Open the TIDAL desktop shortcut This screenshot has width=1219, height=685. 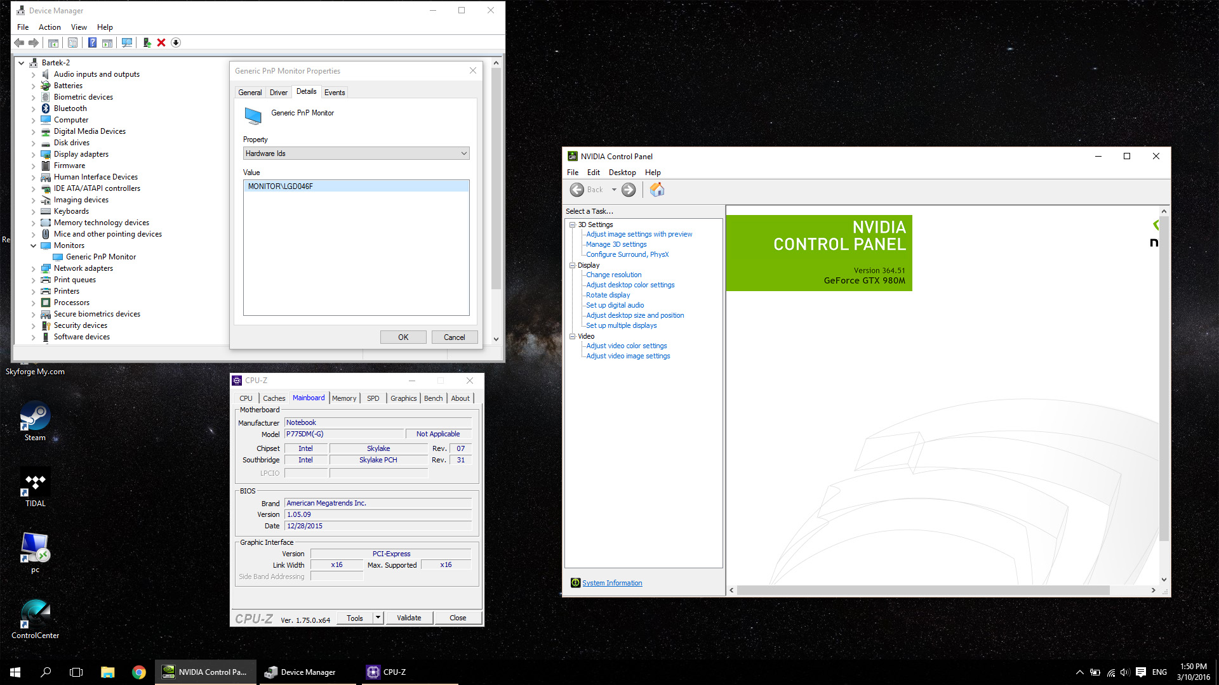[x=35, y=488]
